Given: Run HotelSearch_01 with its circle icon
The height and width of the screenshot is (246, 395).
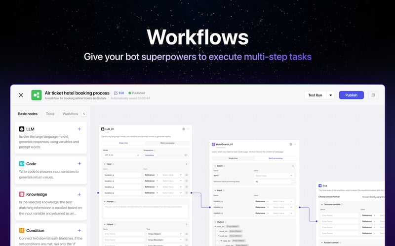Looking at the screenshot, I should tap(291, 144).
